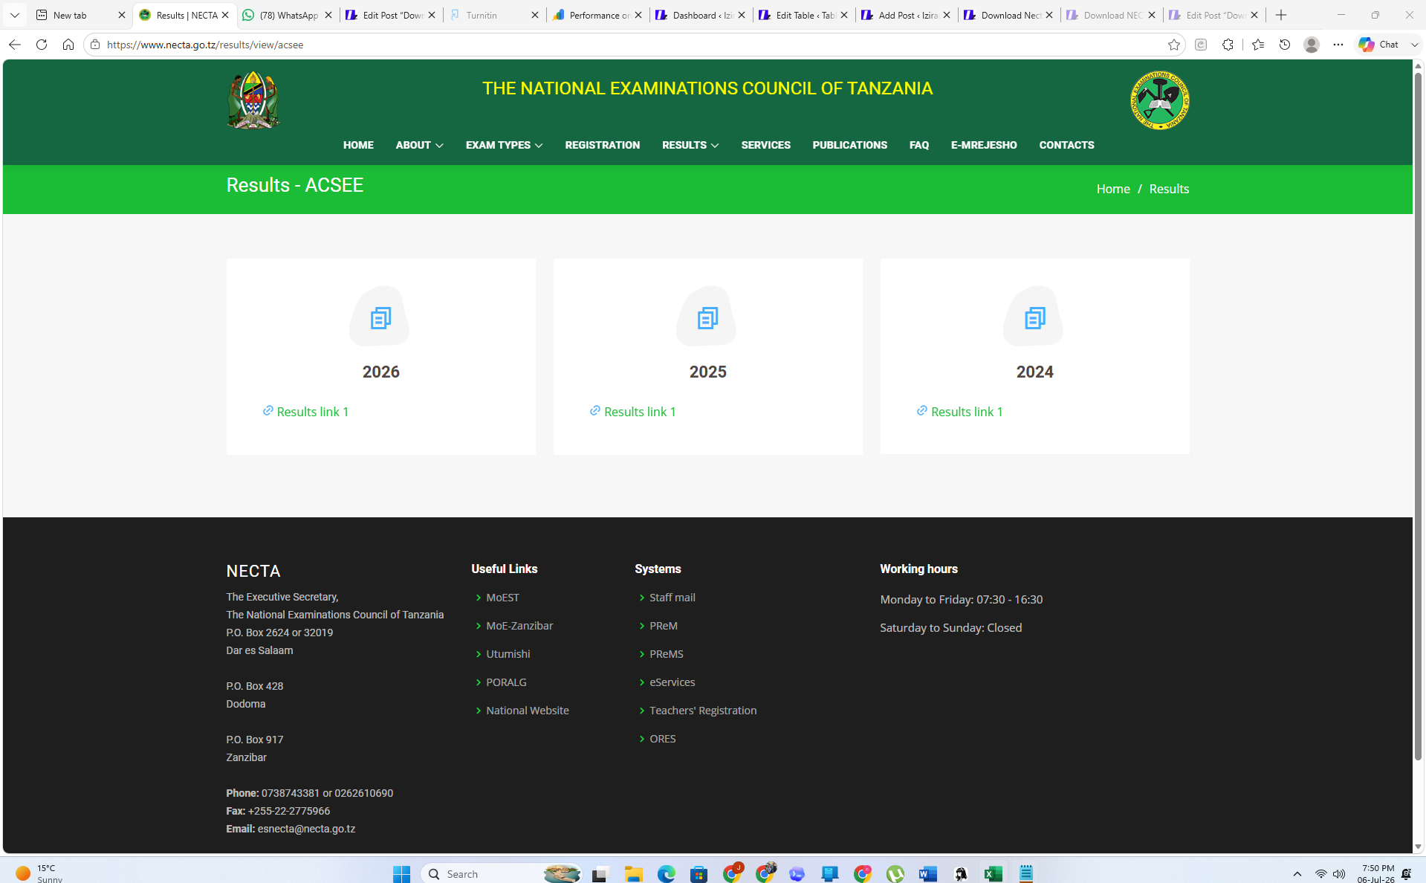The image size is (1426, 883).
Task: Open Copilot Chat in the browser
Action: point(1378,45)
